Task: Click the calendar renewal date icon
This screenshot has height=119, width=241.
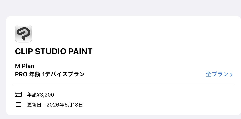Action: pyautogui.click(x=18, y=104)
